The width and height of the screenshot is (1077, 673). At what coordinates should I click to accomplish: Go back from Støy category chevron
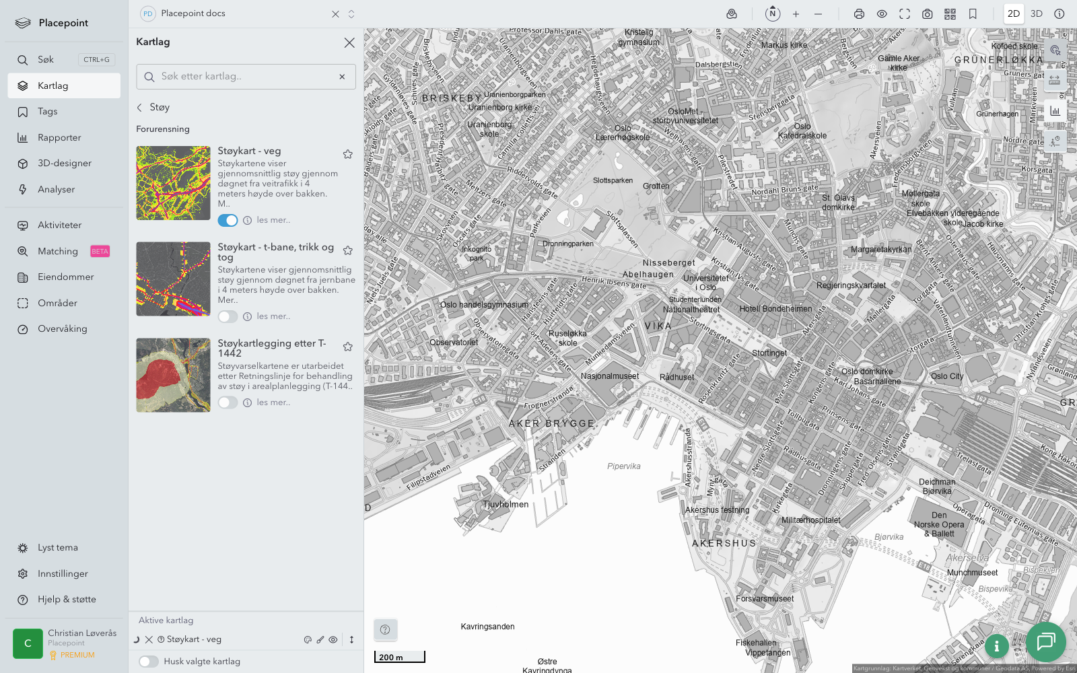[x=140, y=108]
